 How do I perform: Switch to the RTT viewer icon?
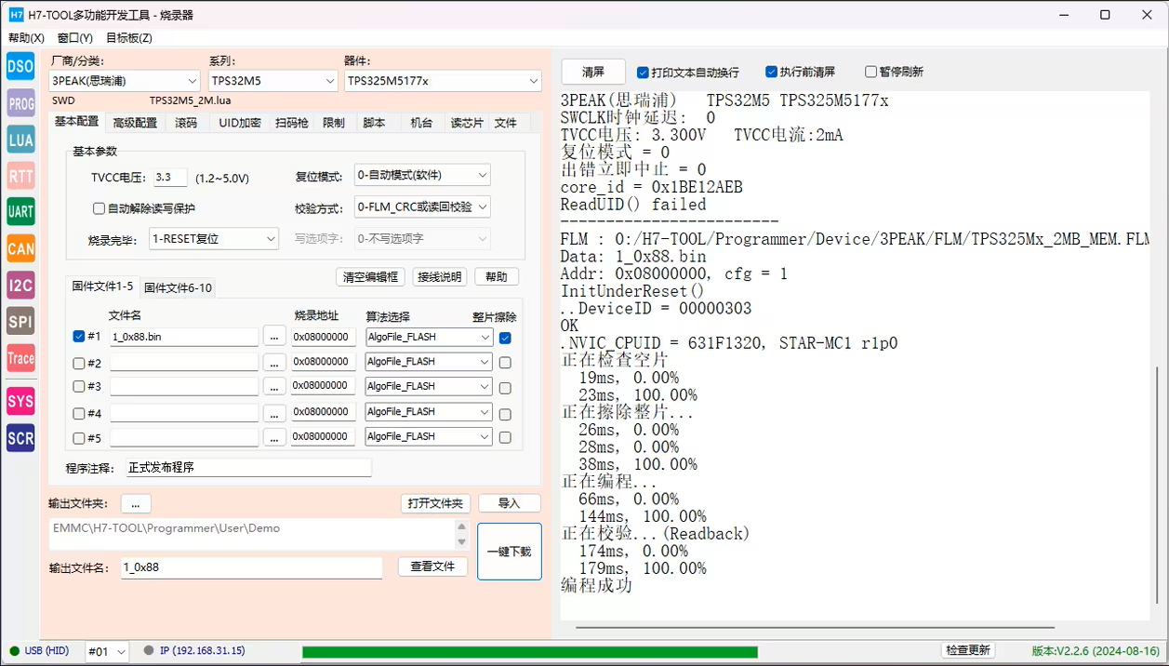20,176
